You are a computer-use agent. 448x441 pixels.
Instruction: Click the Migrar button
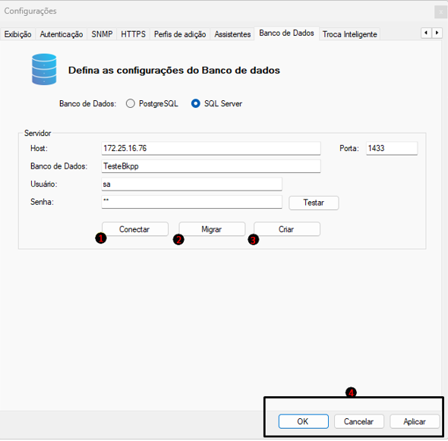212,229
